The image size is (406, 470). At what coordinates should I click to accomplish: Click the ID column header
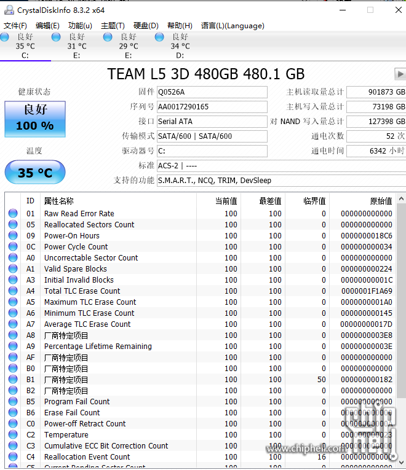tap(31, 200)
